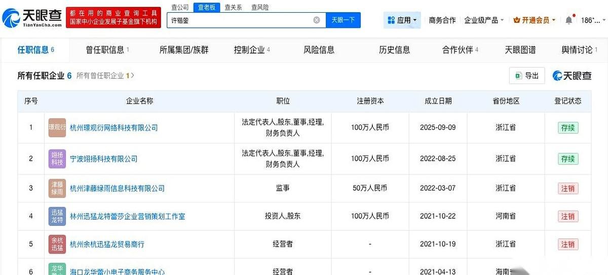Expand 所有曾任职企业 1 link arrow

click(105, 76)
